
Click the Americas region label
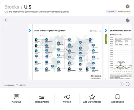(42, 36)
